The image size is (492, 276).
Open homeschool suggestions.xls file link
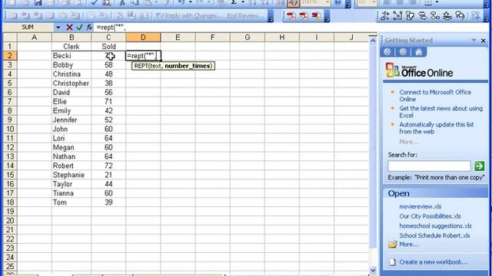point(435,226)
